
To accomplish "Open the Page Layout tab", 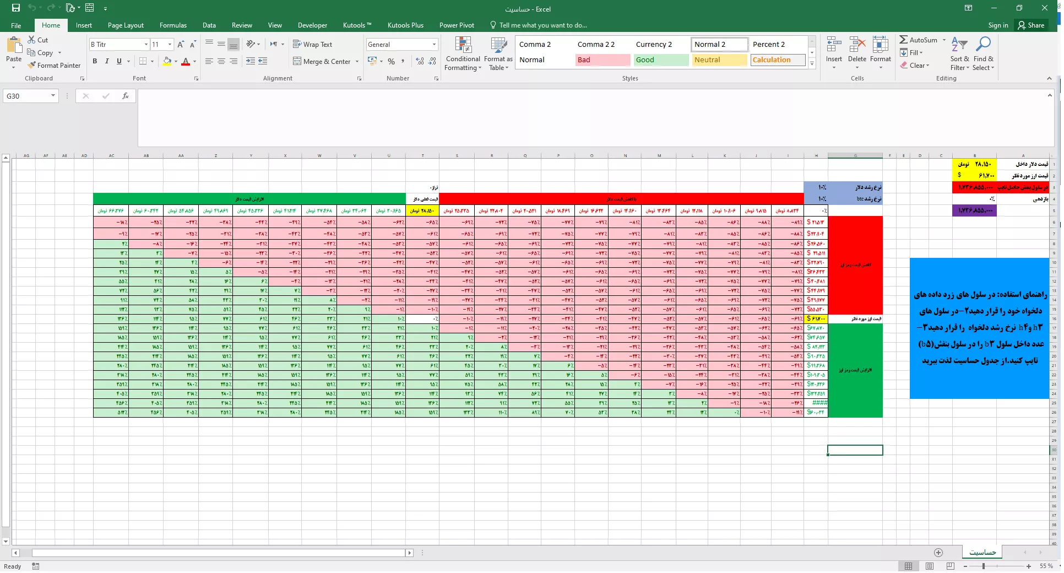I will click(x=126, y=25).
